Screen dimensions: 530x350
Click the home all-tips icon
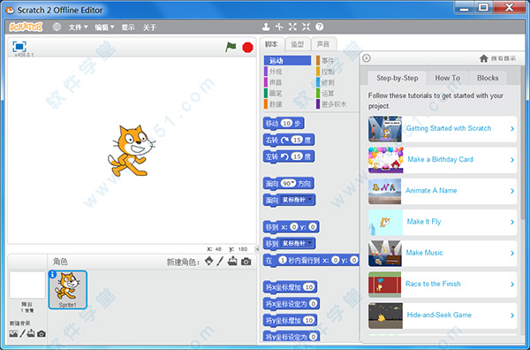[484, 58]
